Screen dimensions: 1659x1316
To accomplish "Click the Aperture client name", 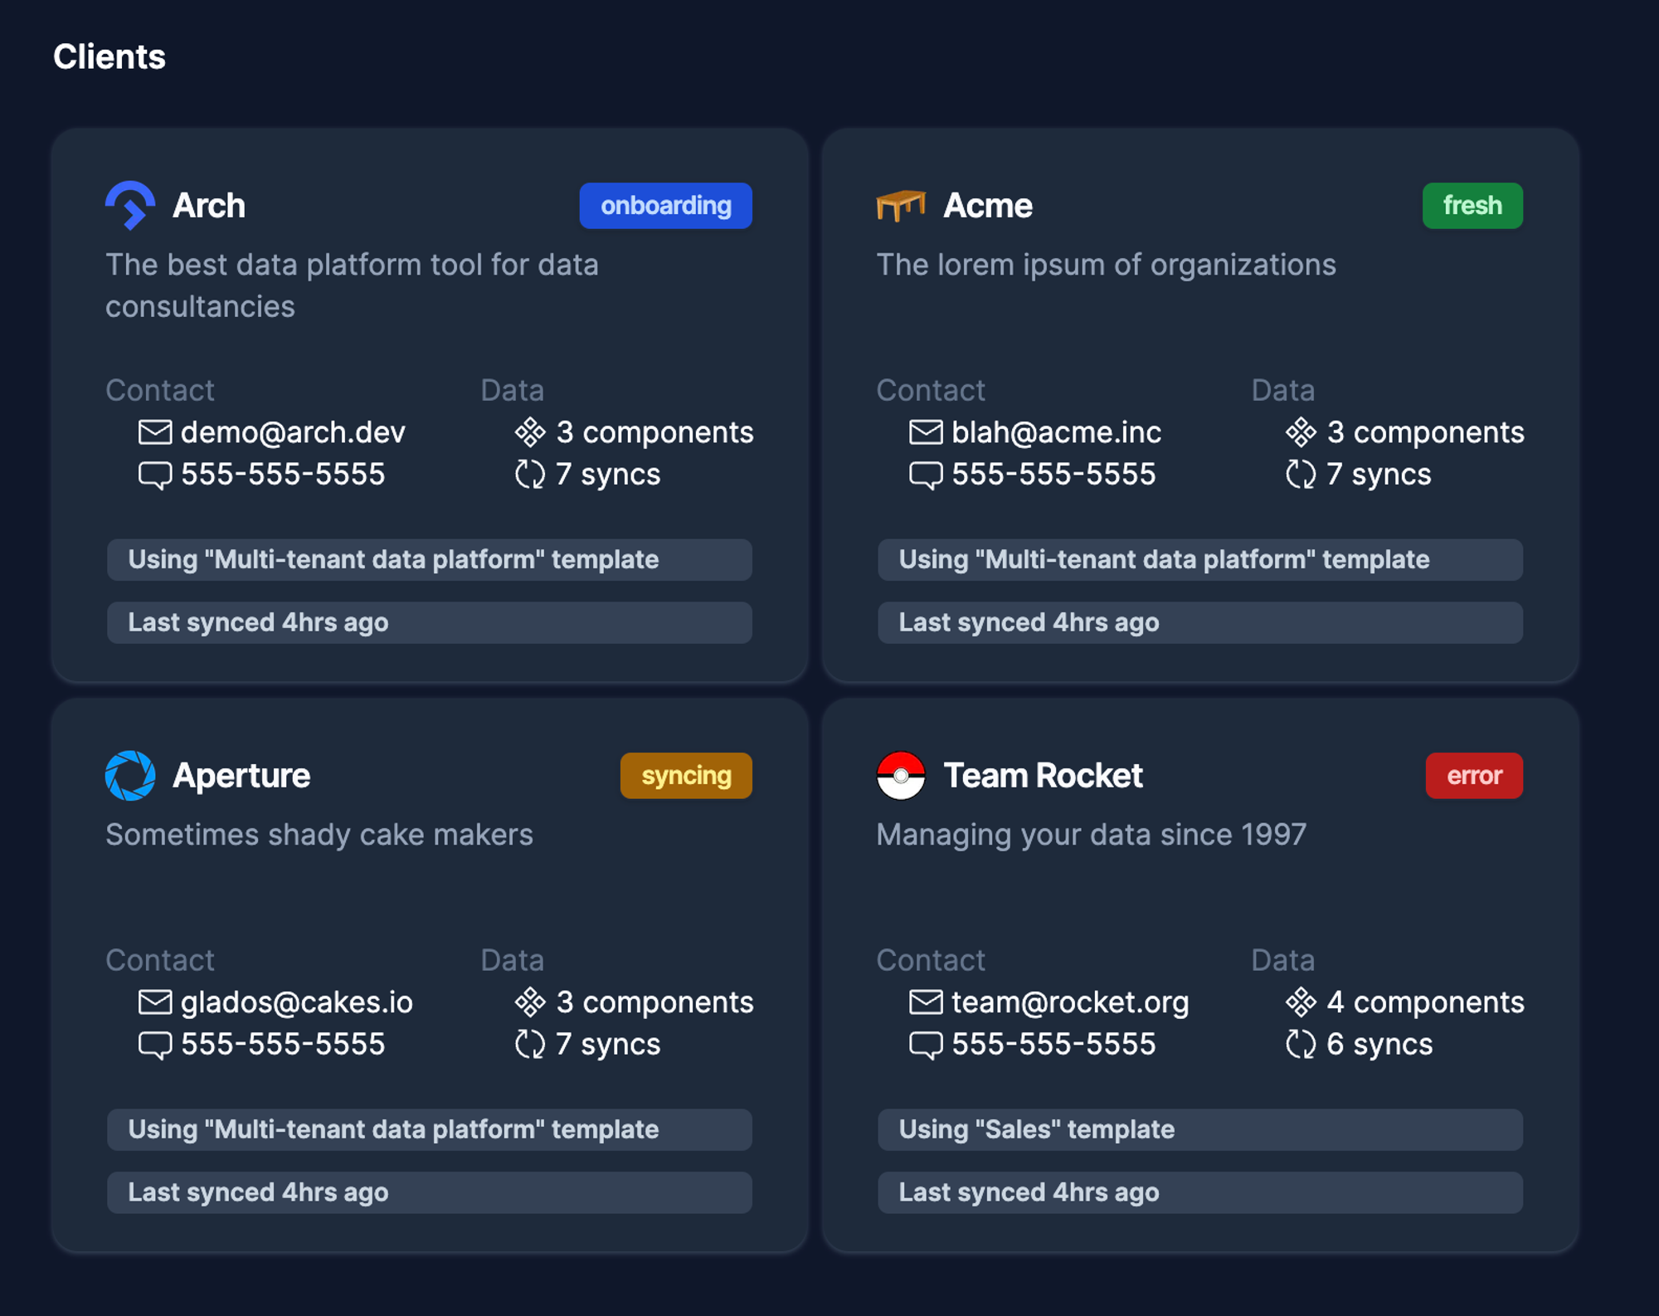I will tap(241, 775).
